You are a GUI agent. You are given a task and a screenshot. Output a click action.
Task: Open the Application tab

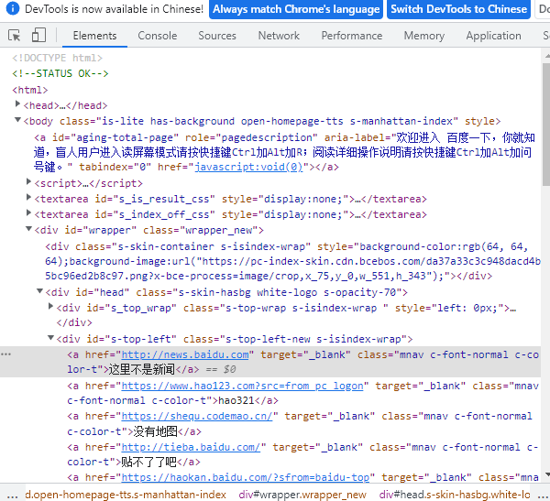point(493,36)
